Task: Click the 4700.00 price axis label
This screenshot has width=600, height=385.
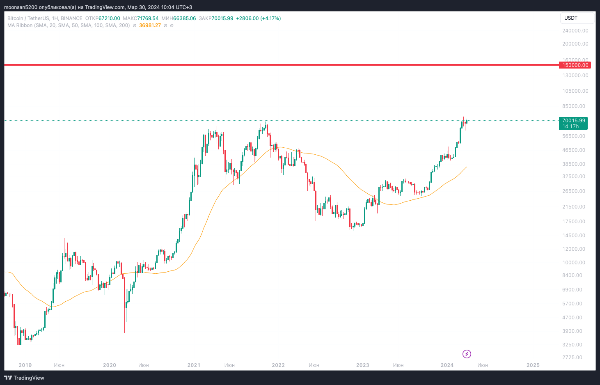Action: tap(572, 318)
